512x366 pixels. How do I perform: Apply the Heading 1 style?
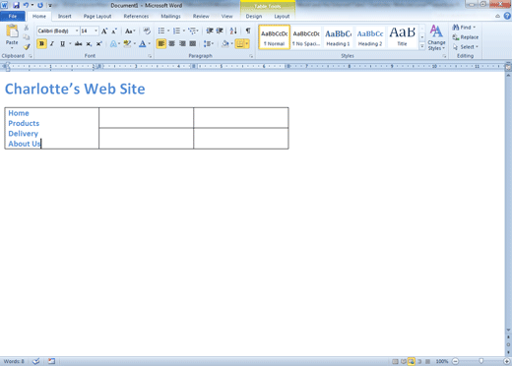tap(338, 37)
